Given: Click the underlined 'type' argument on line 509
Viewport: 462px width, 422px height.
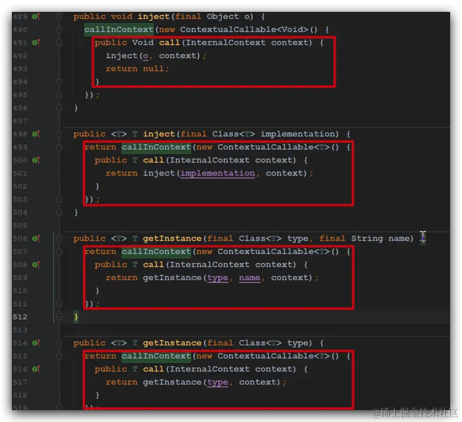Looking at the screenshot, I should pyautogui.click(x=218, y=278).
